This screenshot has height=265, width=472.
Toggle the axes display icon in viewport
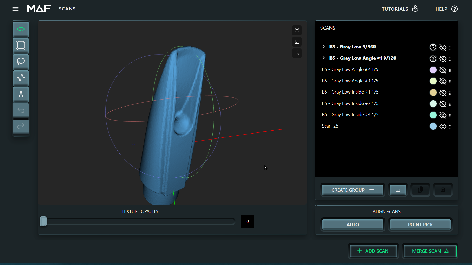[x=297, y=42]
